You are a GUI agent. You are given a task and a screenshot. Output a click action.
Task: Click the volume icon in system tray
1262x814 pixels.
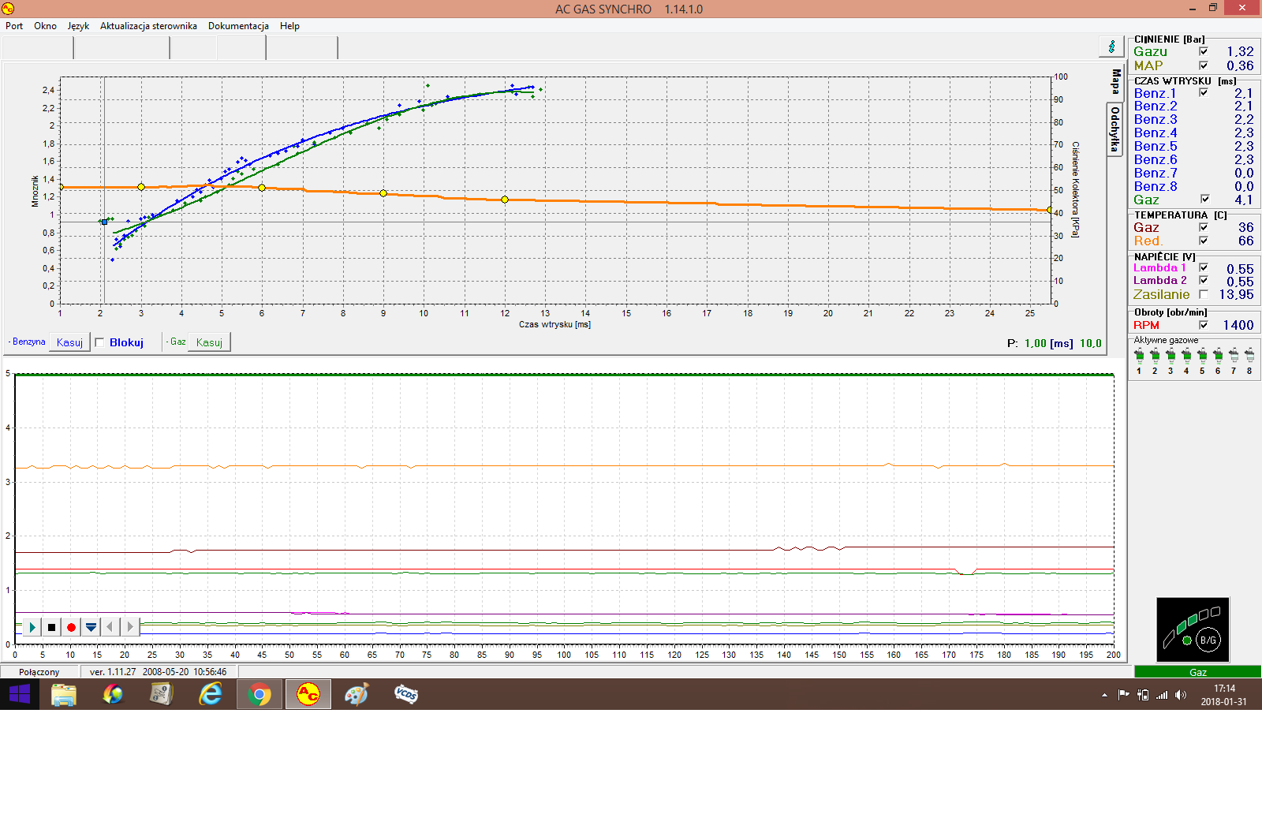click(1181, 695)
